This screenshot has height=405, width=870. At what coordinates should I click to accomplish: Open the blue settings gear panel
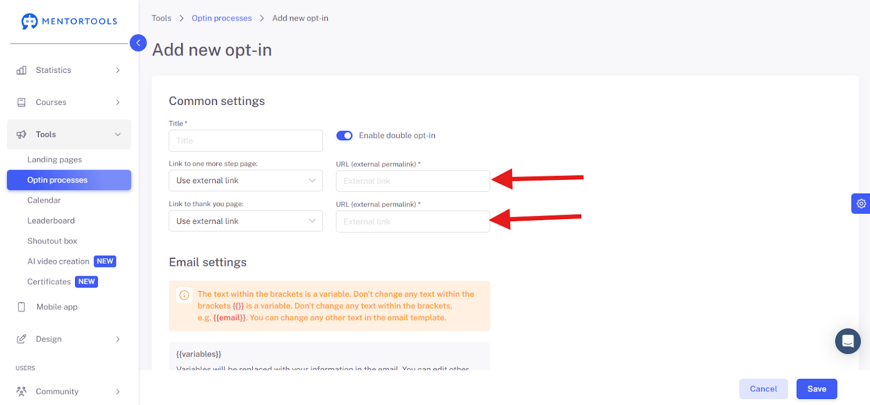point(861,203)
